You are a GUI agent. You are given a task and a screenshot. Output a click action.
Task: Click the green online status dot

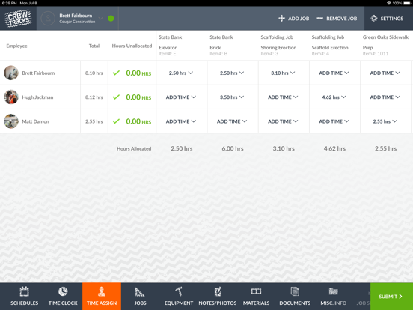pyautogui.click(x=111, y=19)
